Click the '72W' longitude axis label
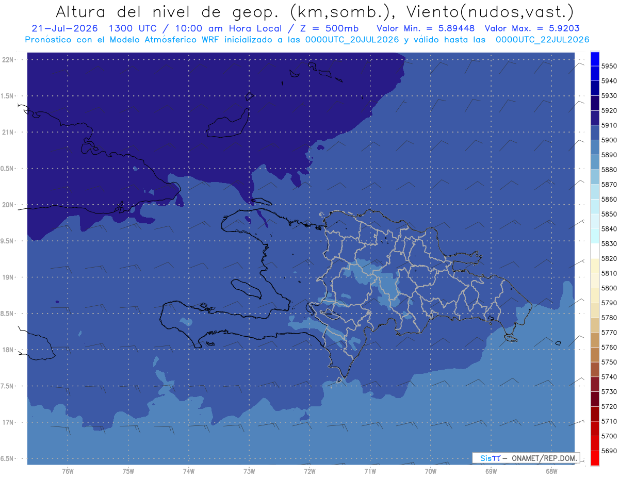This screenshot has width=619, height=478. pos(309,471)
